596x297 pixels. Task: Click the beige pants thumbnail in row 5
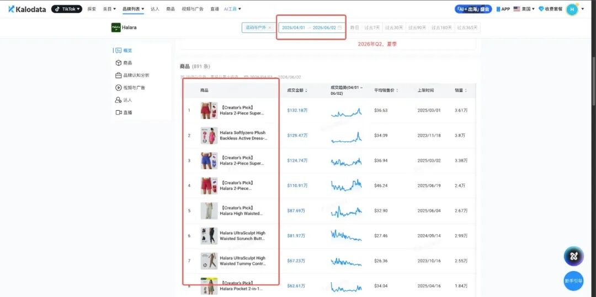pos(209,210)
